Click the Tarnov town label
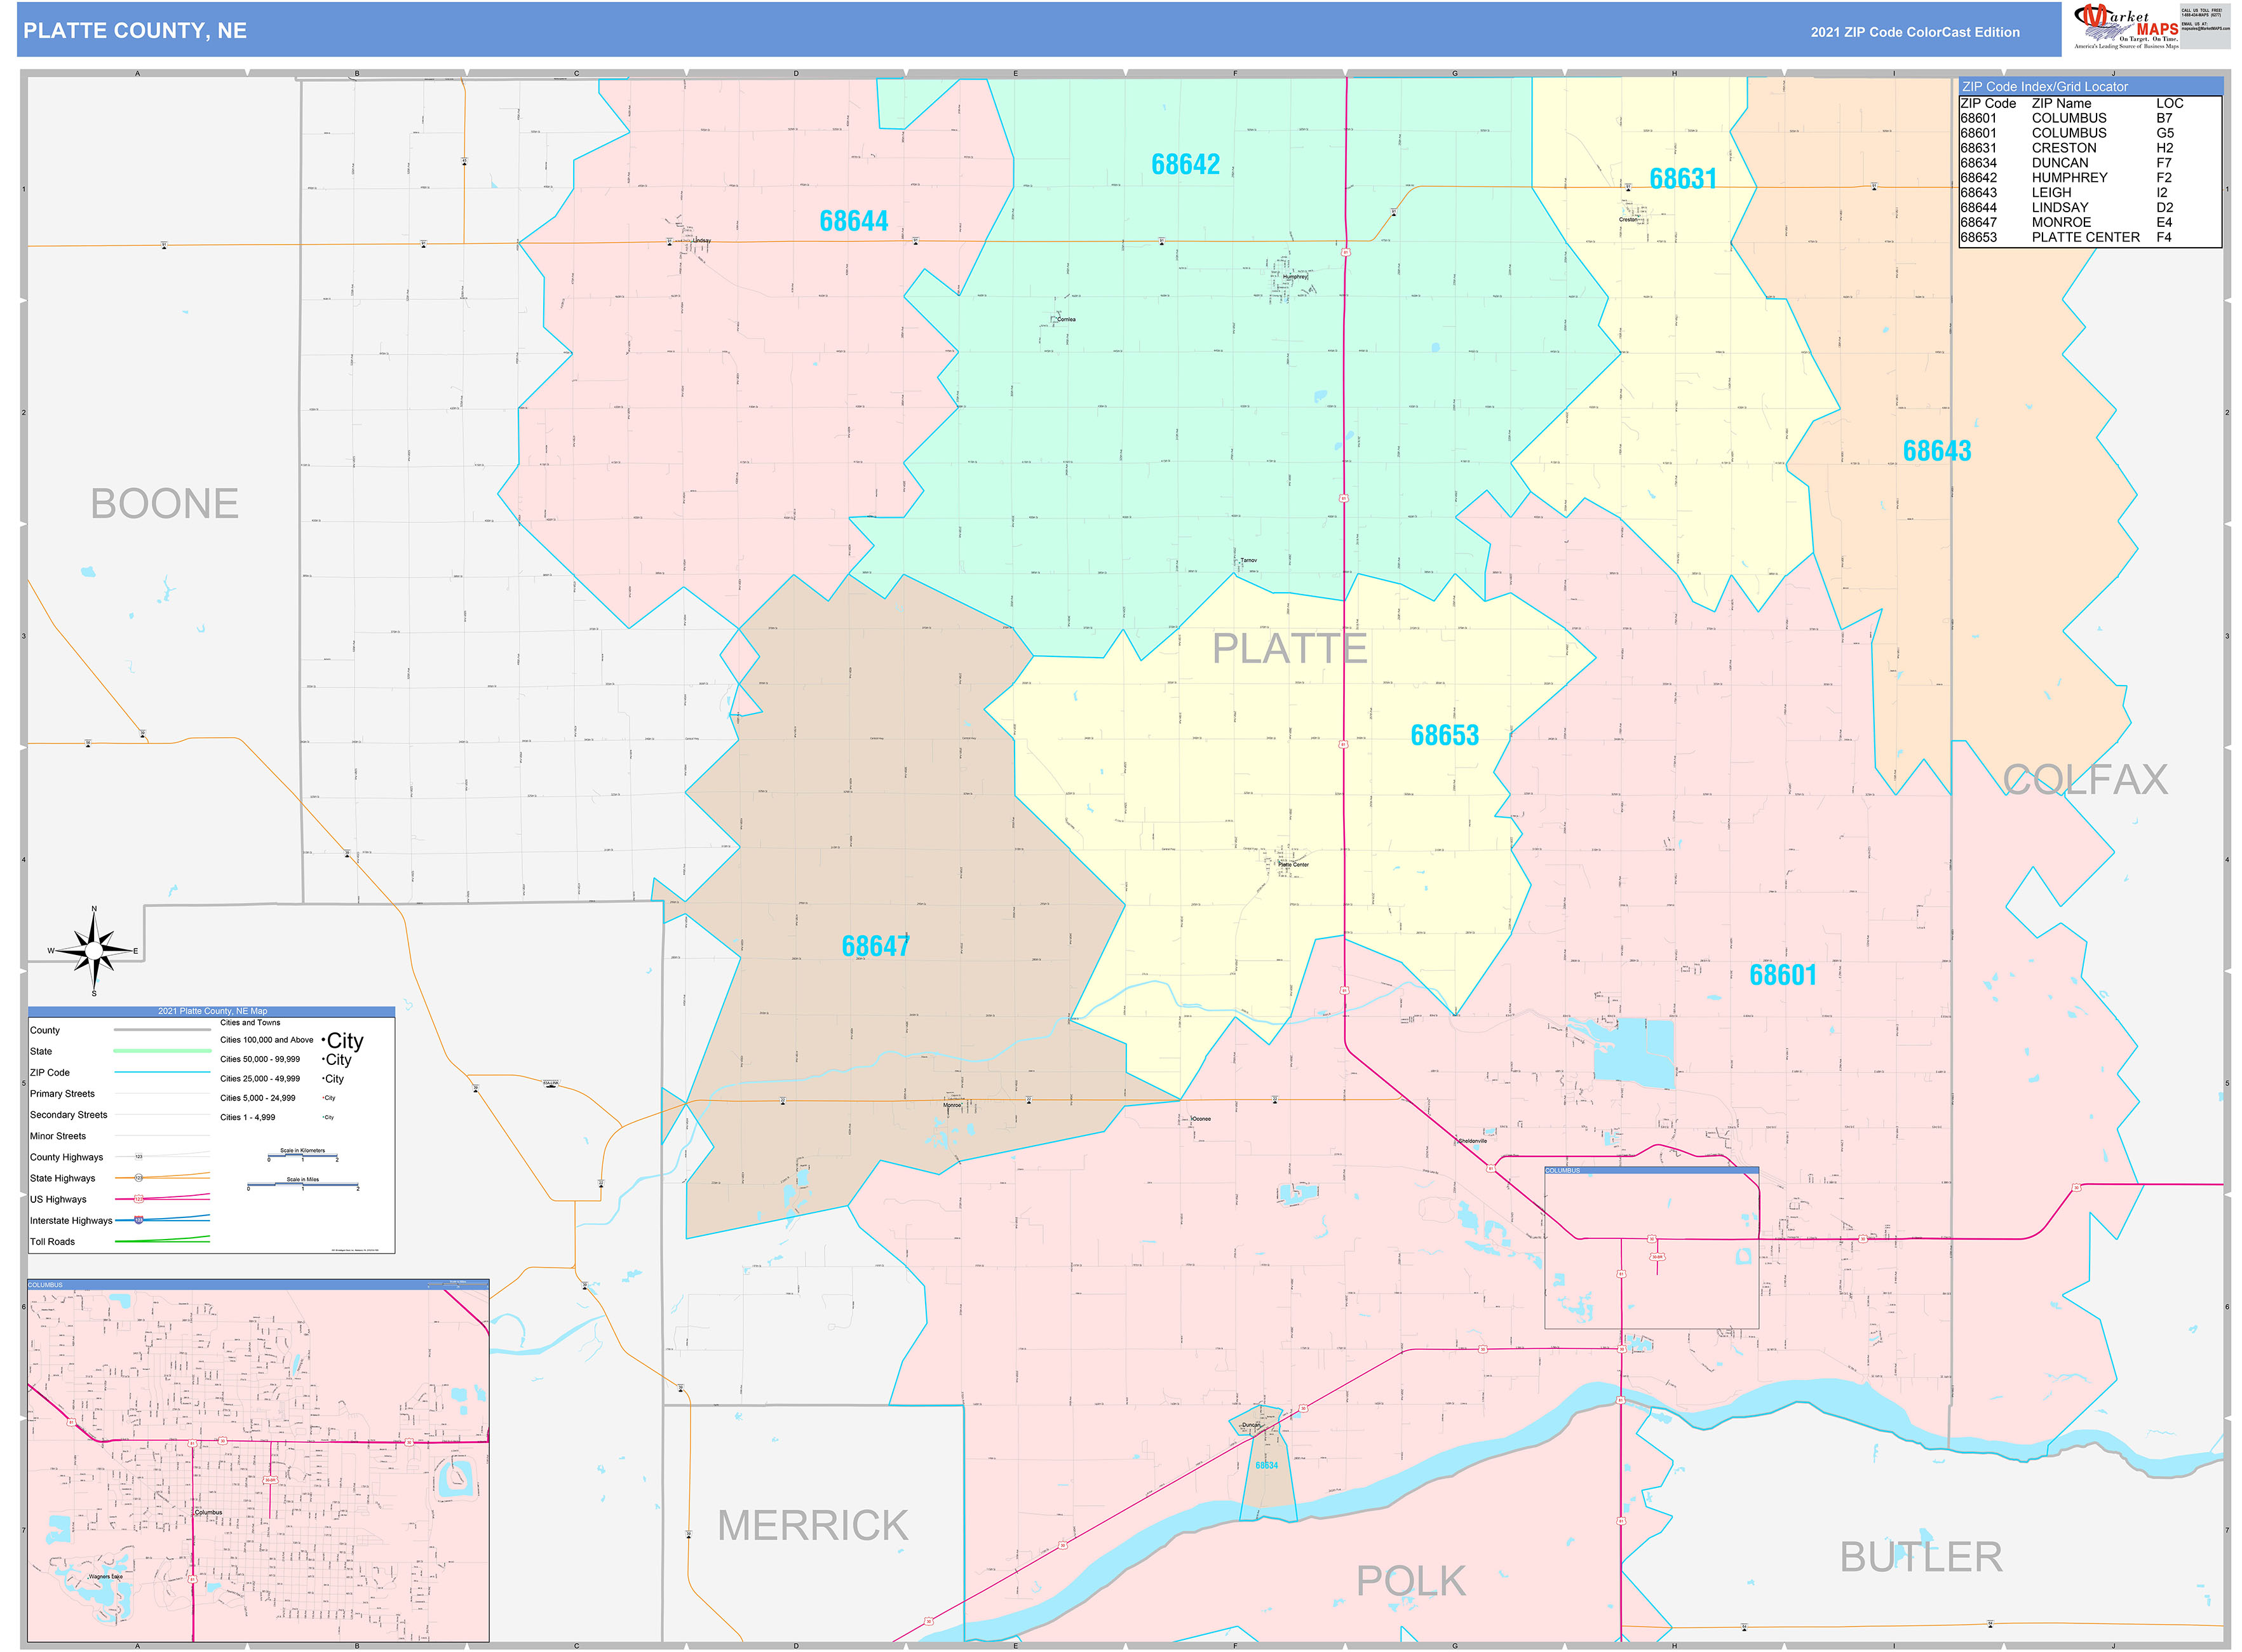 point(1249,561)
